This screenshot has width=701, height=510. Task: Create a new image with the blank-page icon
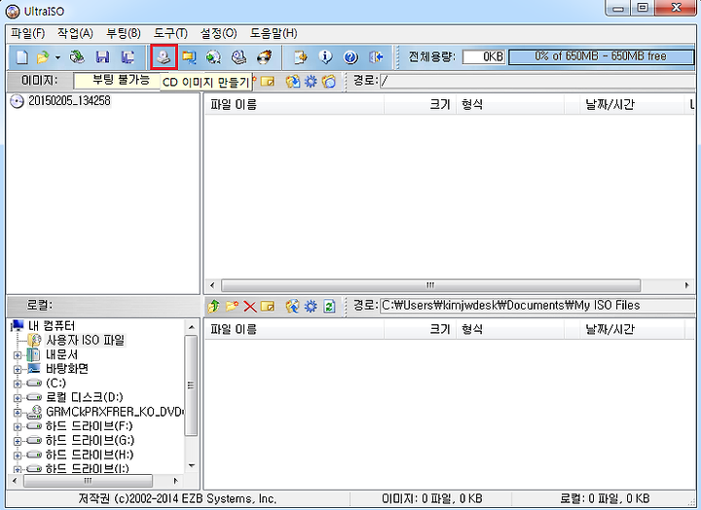pos(21,56)
